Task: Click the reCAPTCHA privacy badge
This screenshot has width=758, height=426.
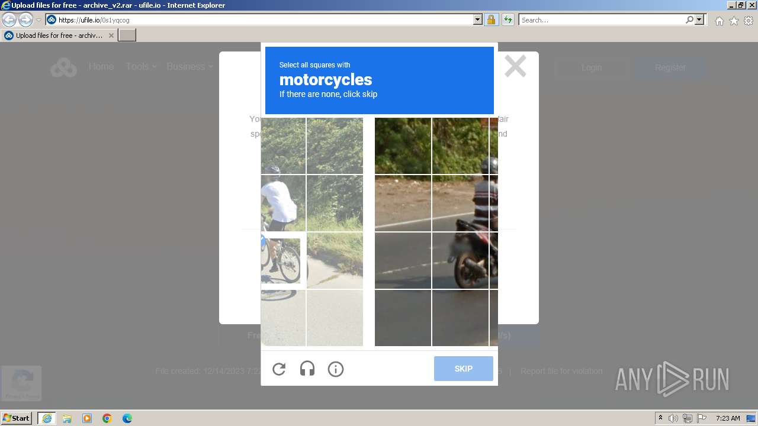Action: (22, 383)
